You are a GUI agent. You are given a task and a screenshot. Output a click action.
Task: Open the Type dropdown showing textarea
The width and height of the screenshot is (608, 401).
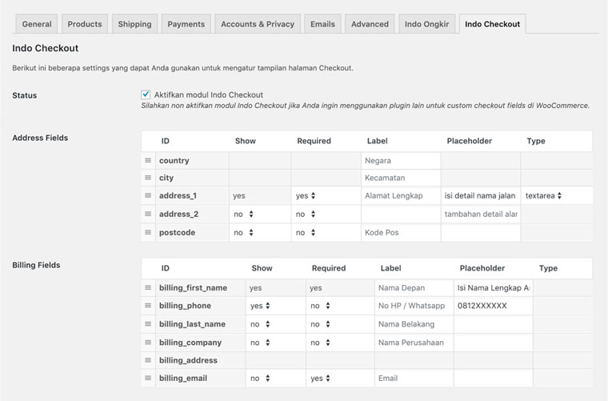543,196
